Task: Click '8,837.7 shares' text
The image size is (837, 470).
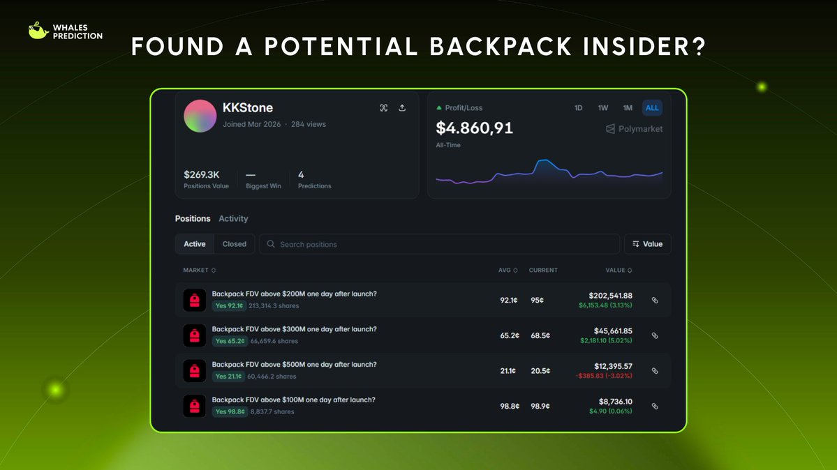Action: click(272, 411)
